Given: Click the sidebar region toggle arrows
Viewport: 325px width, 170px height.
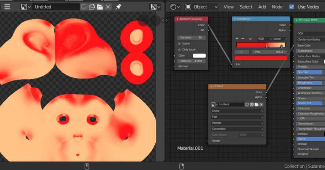Looking at the screenshot, I should pos(165,20).
